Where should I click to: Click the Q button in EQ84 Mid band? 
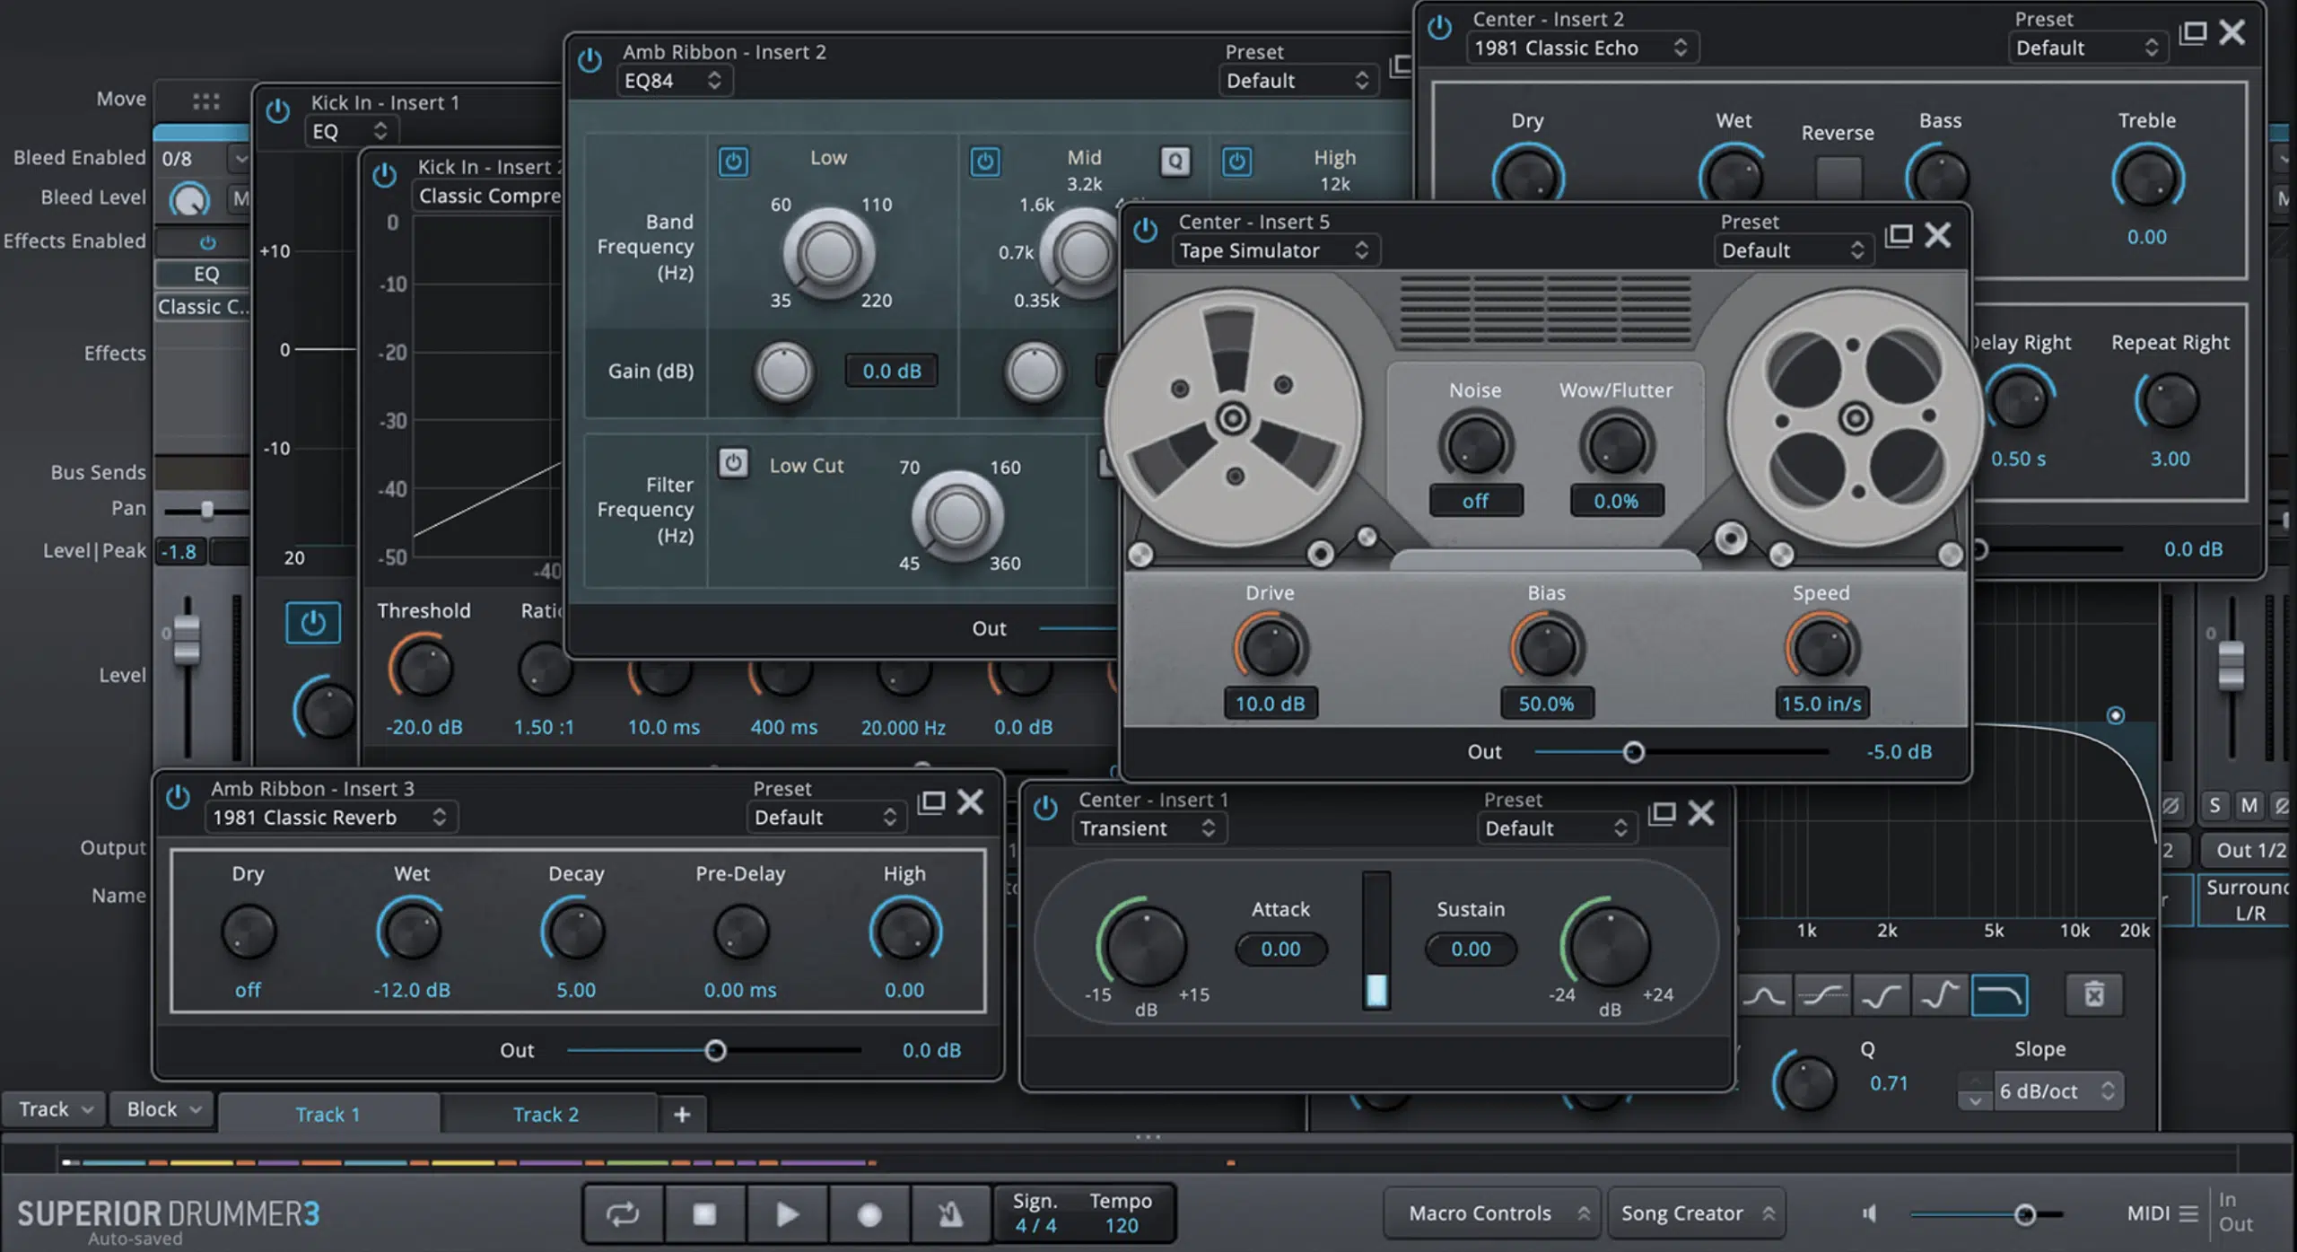pos(1175,162)
